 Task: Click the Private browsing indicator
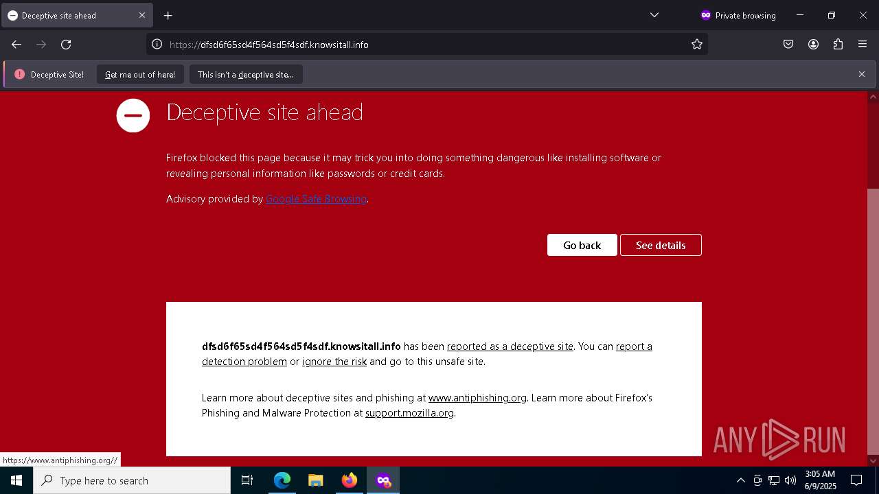(738, 15)
